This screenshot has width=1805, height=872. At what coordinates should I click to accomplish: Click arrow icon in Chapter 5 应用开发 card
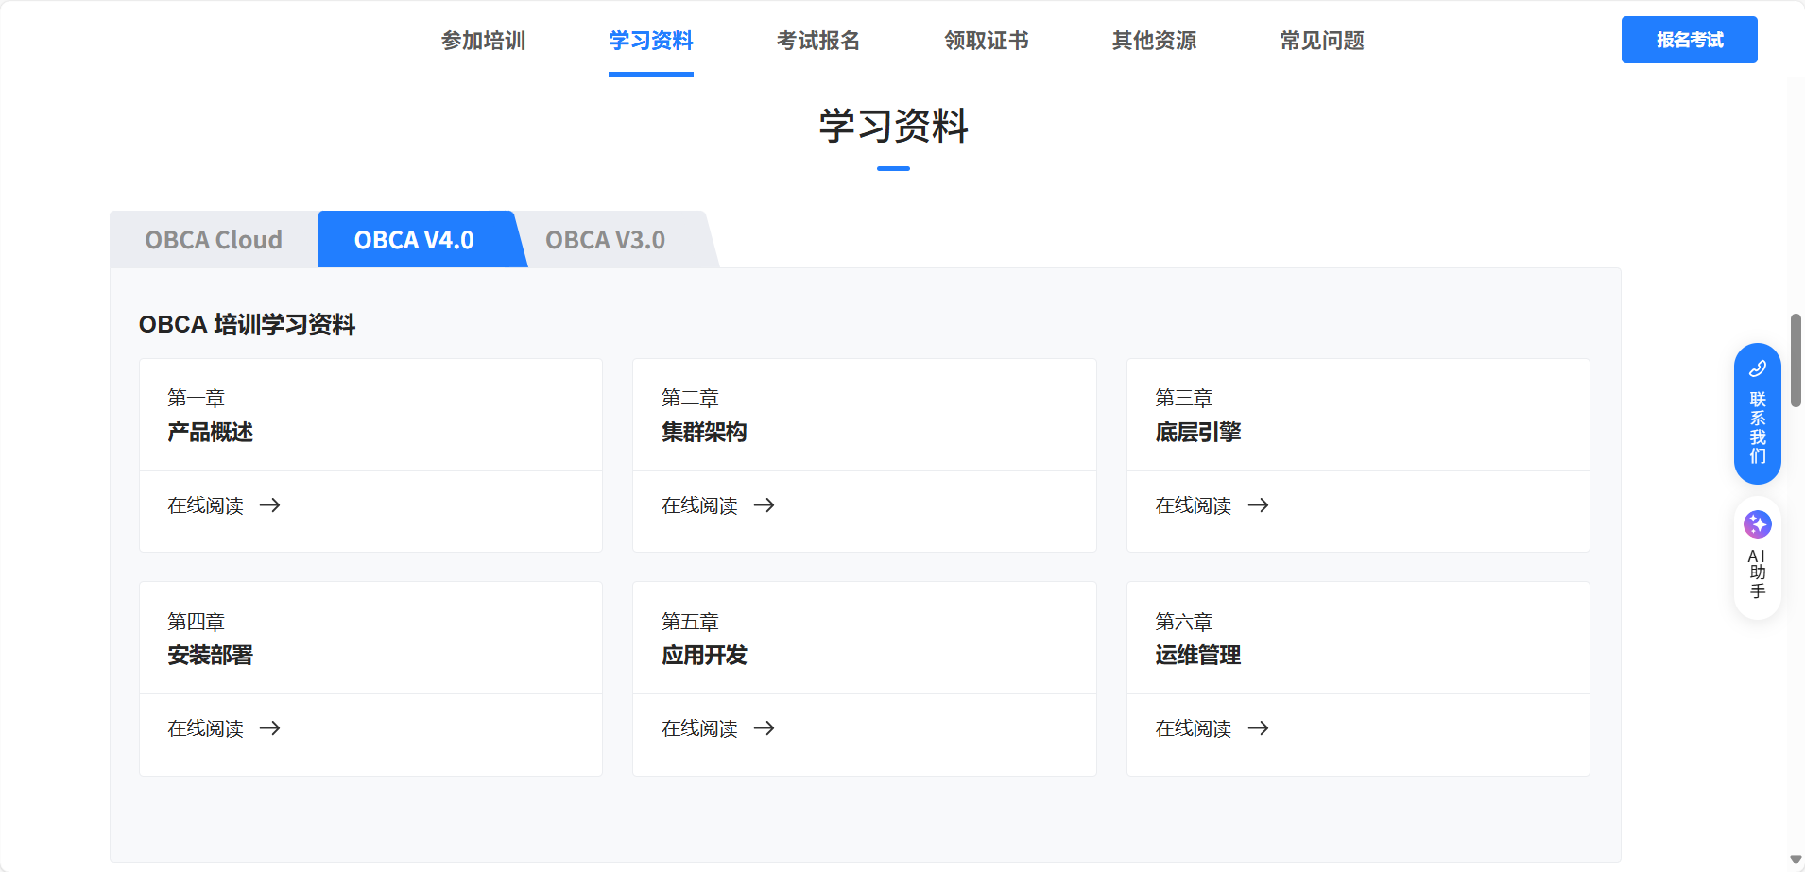(765, 728)
